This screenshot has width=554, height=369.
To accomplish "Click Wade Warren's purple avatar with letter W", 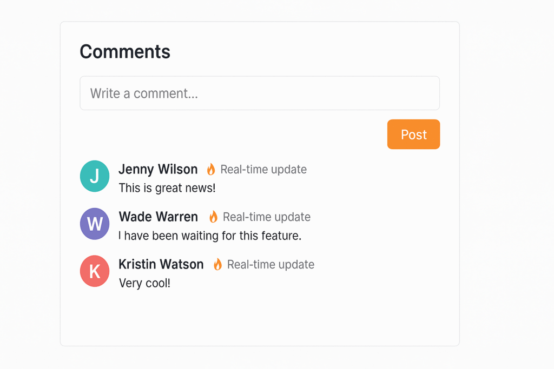I will [x=94, y=224].
